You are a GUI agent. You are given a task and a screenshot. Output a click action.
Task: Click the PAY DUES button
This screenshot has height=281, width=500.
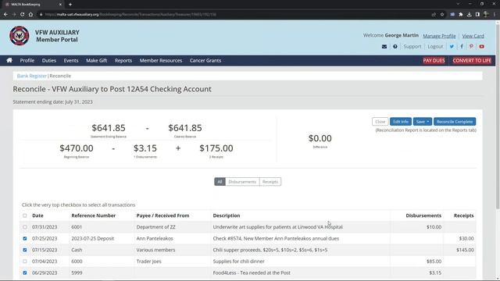click(434, 61)
